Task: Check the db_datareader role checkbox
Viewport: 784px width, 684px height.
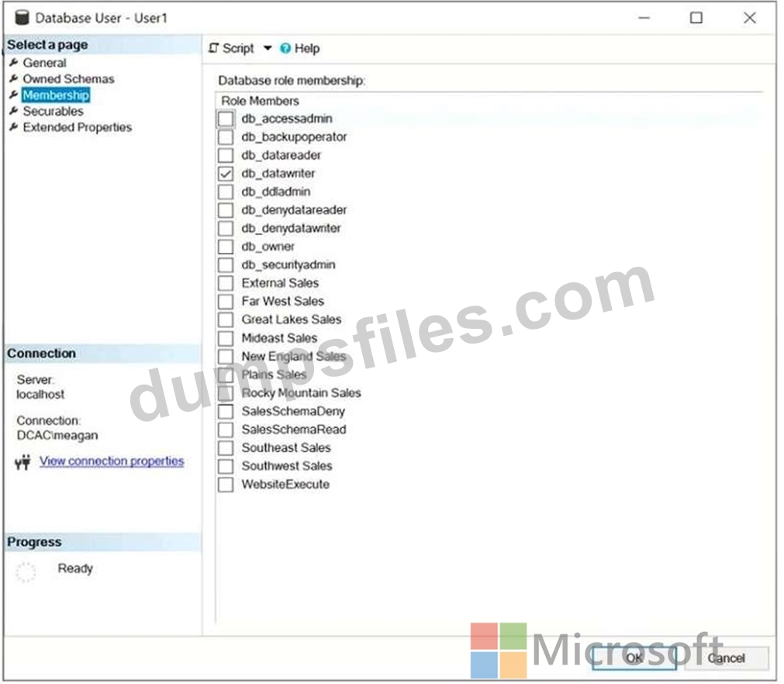Action: [226, 155]
